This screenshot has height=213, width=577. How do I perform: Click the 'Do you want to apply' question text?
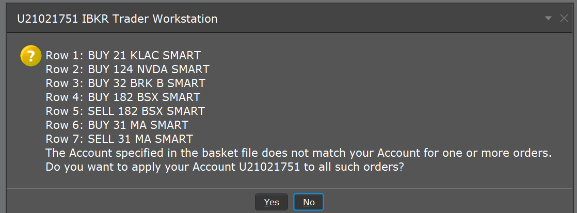pyautogui.click(x=223, y=167)
